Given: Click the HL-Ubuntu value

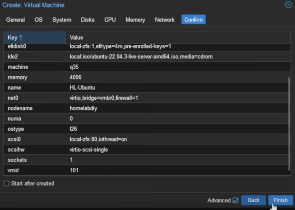Looking at the screenshot, I should tap(82, 88).
